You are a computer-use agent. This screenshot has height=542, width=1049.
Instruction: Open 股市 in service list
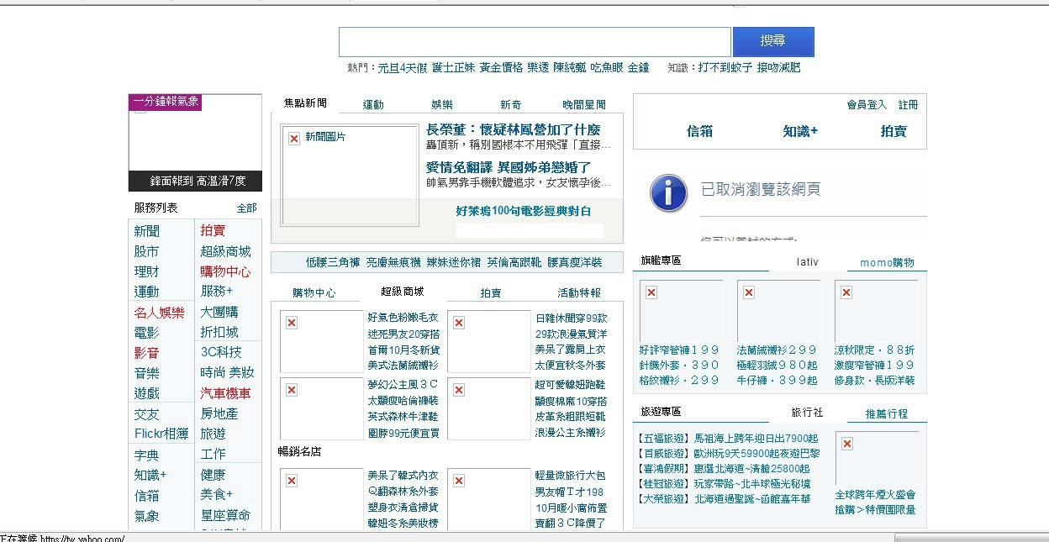146,251
